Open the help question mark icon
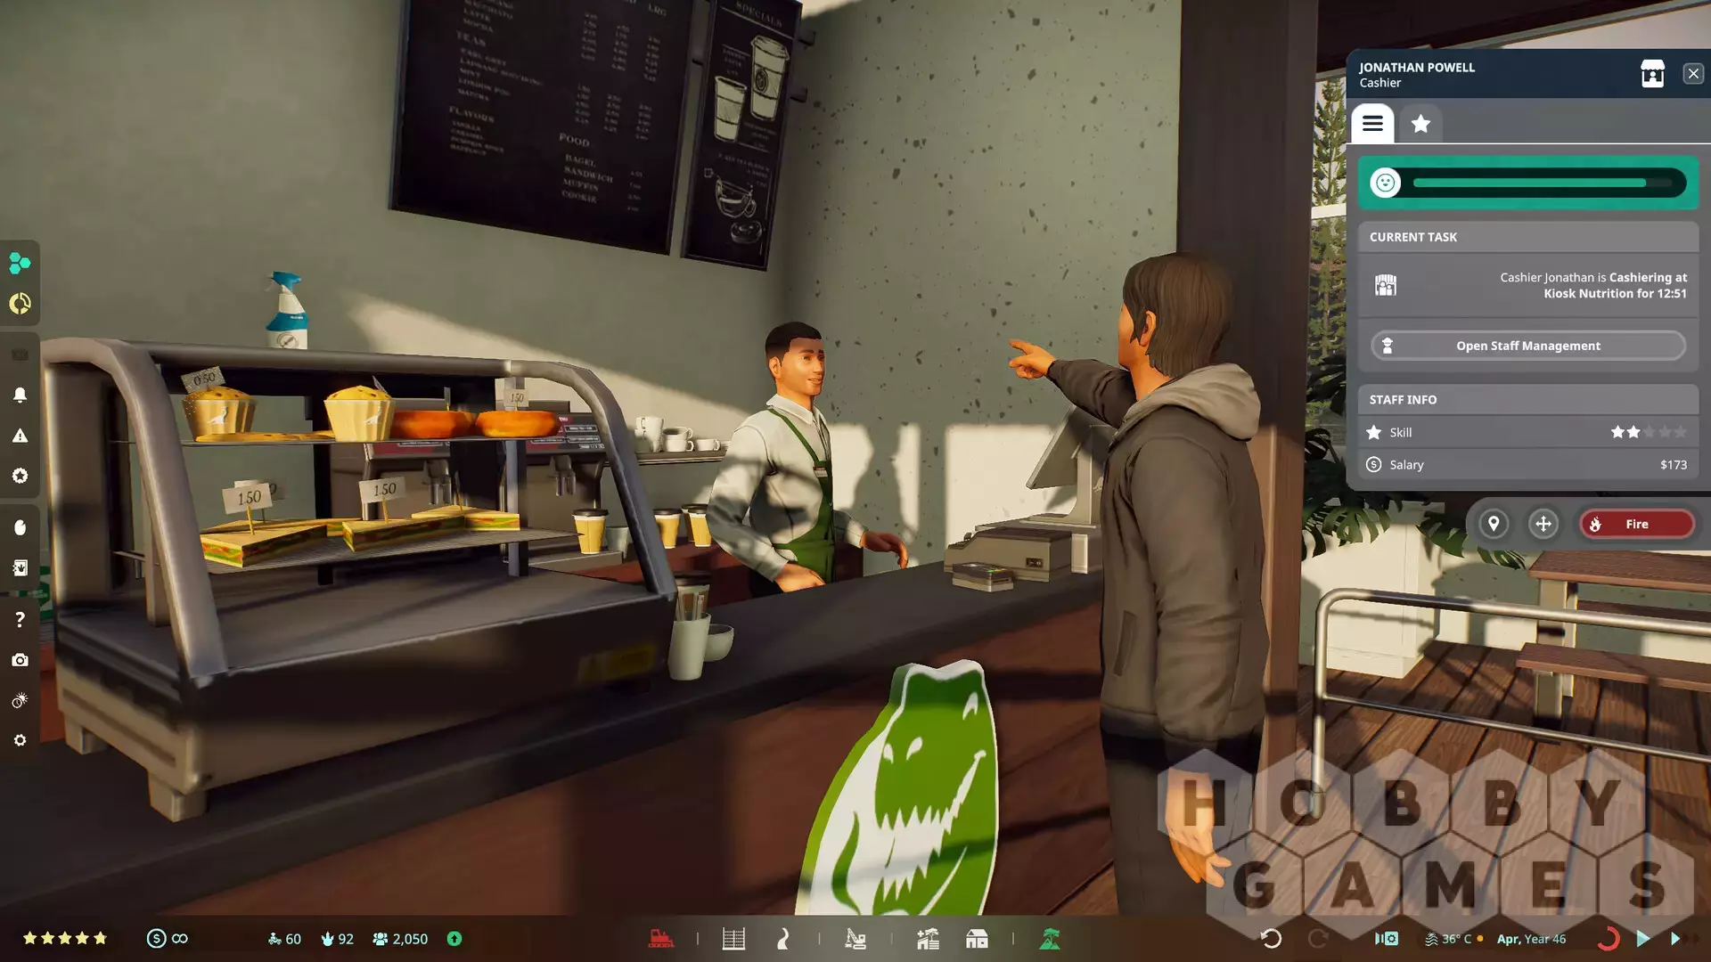Screen dimensions: 1711x962 (x=20, y=619)
